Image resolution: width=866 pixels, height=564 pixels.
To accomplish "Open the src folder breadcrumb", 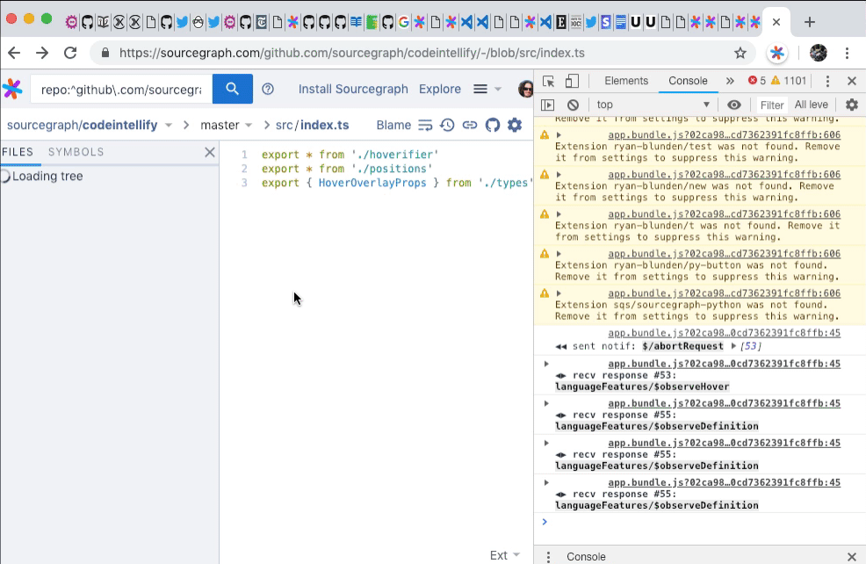I will click(x=284, y=126).
